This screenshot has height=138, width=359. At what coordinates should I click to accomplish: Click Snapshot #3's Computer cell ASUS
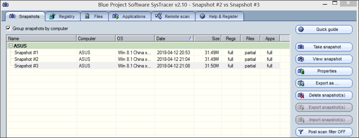(84, 66)
